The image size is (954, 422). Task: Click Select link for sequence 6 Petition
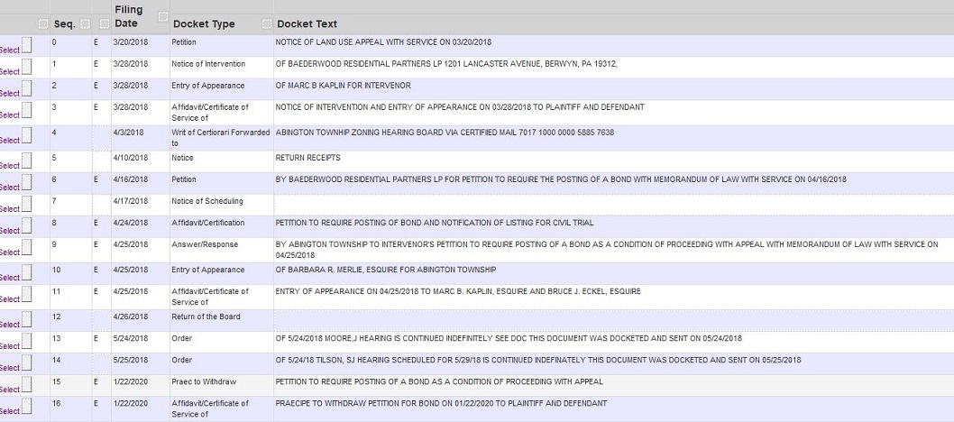9,188
